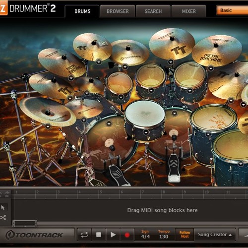This screenshot has height=248, width=248.
Task: Open the Song Creator panel
Action: pyautogui.click(x=215, y=235)
